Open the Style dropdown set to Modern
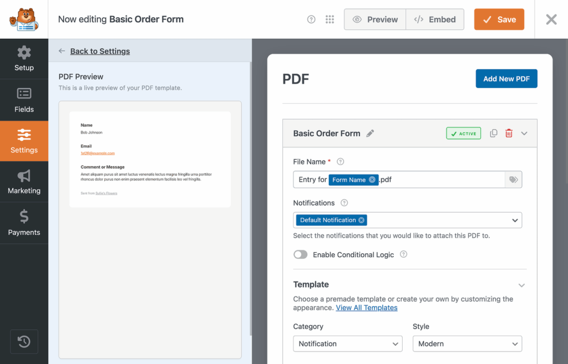Viewport: 568px width, 364px height. tap(467, 344)
